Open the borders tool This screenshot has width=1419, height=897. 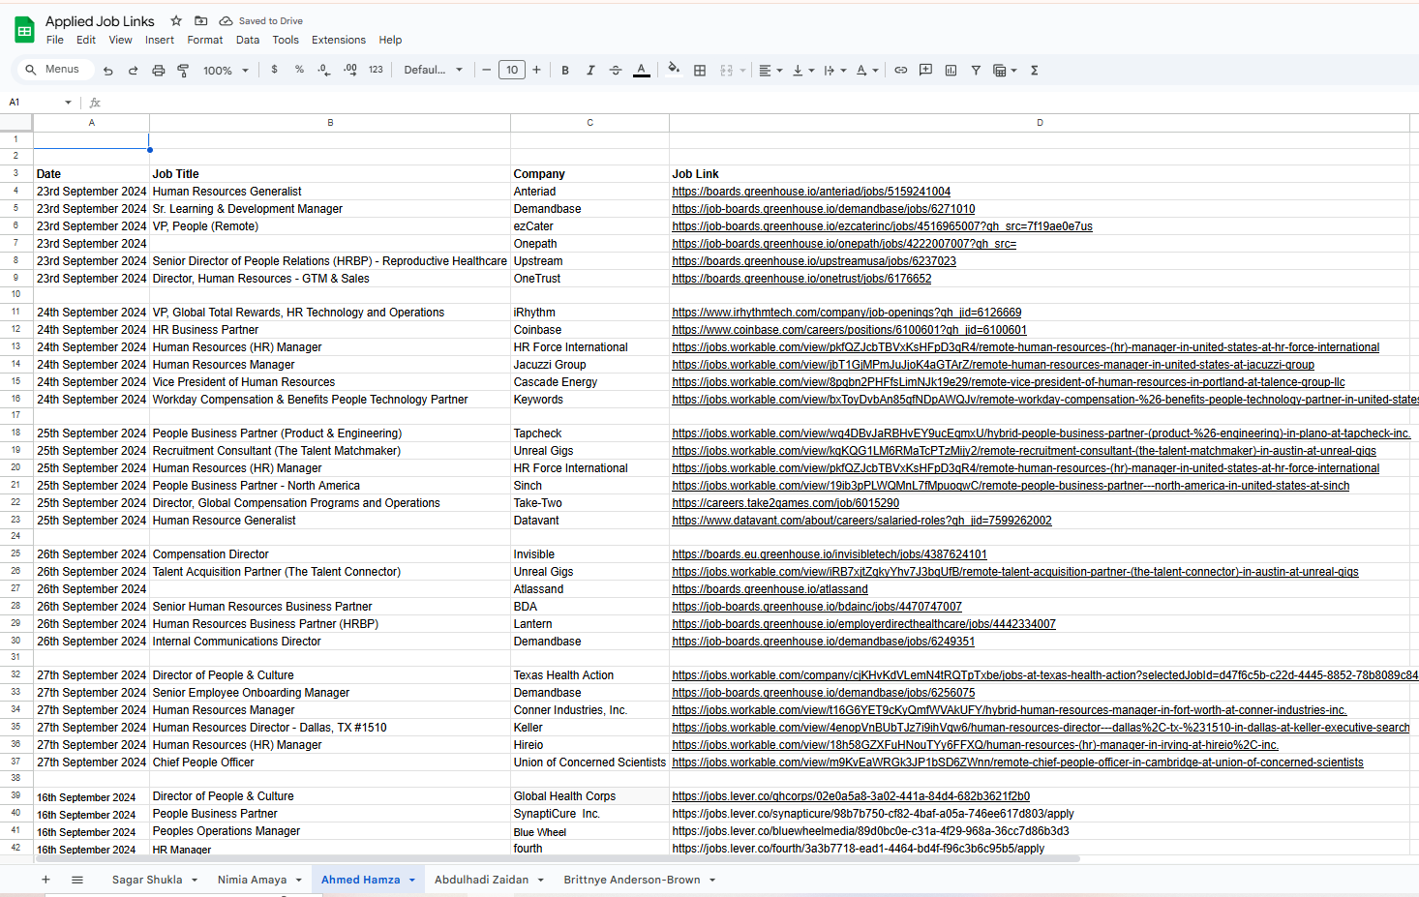click(x=700, y=71)
